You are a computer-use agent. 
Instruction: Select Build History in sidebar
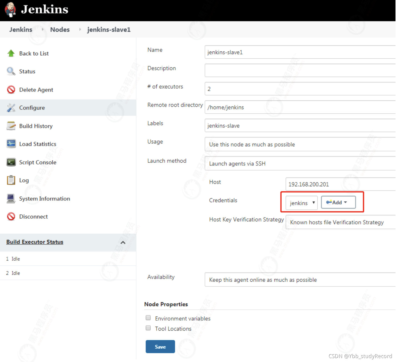point(36,126)
